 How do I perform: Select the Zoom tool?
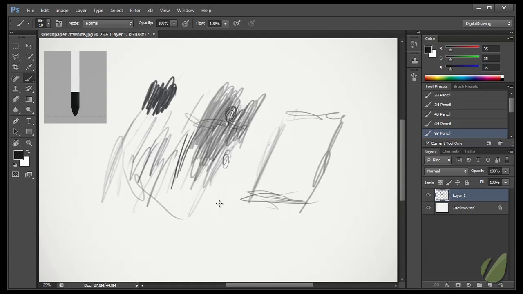[x=29, y=143]
